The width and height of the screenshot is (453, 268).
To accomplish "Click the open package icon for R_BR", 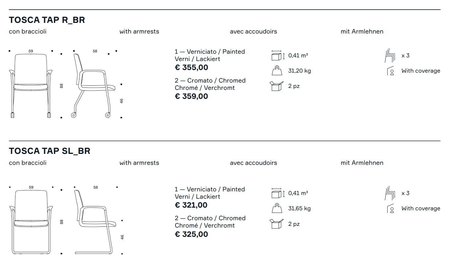I will click(x=277, y=86).
